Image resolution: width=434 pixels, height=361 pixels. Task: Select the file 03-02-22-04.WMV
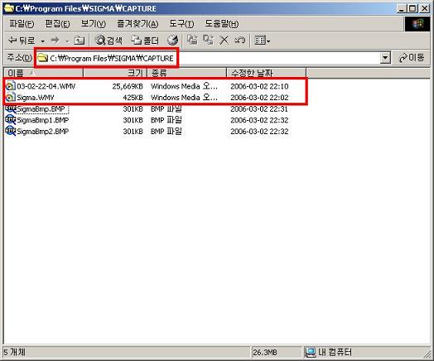[x=46, y=86]
